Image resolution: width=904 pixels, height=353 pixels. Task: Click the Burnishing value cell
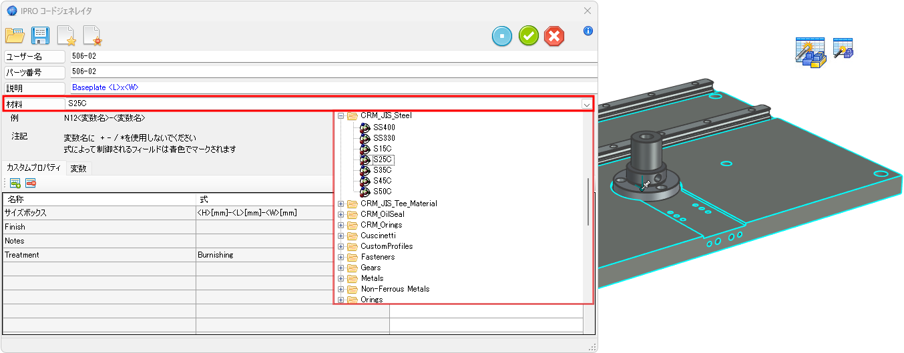[x=264, y=255]
